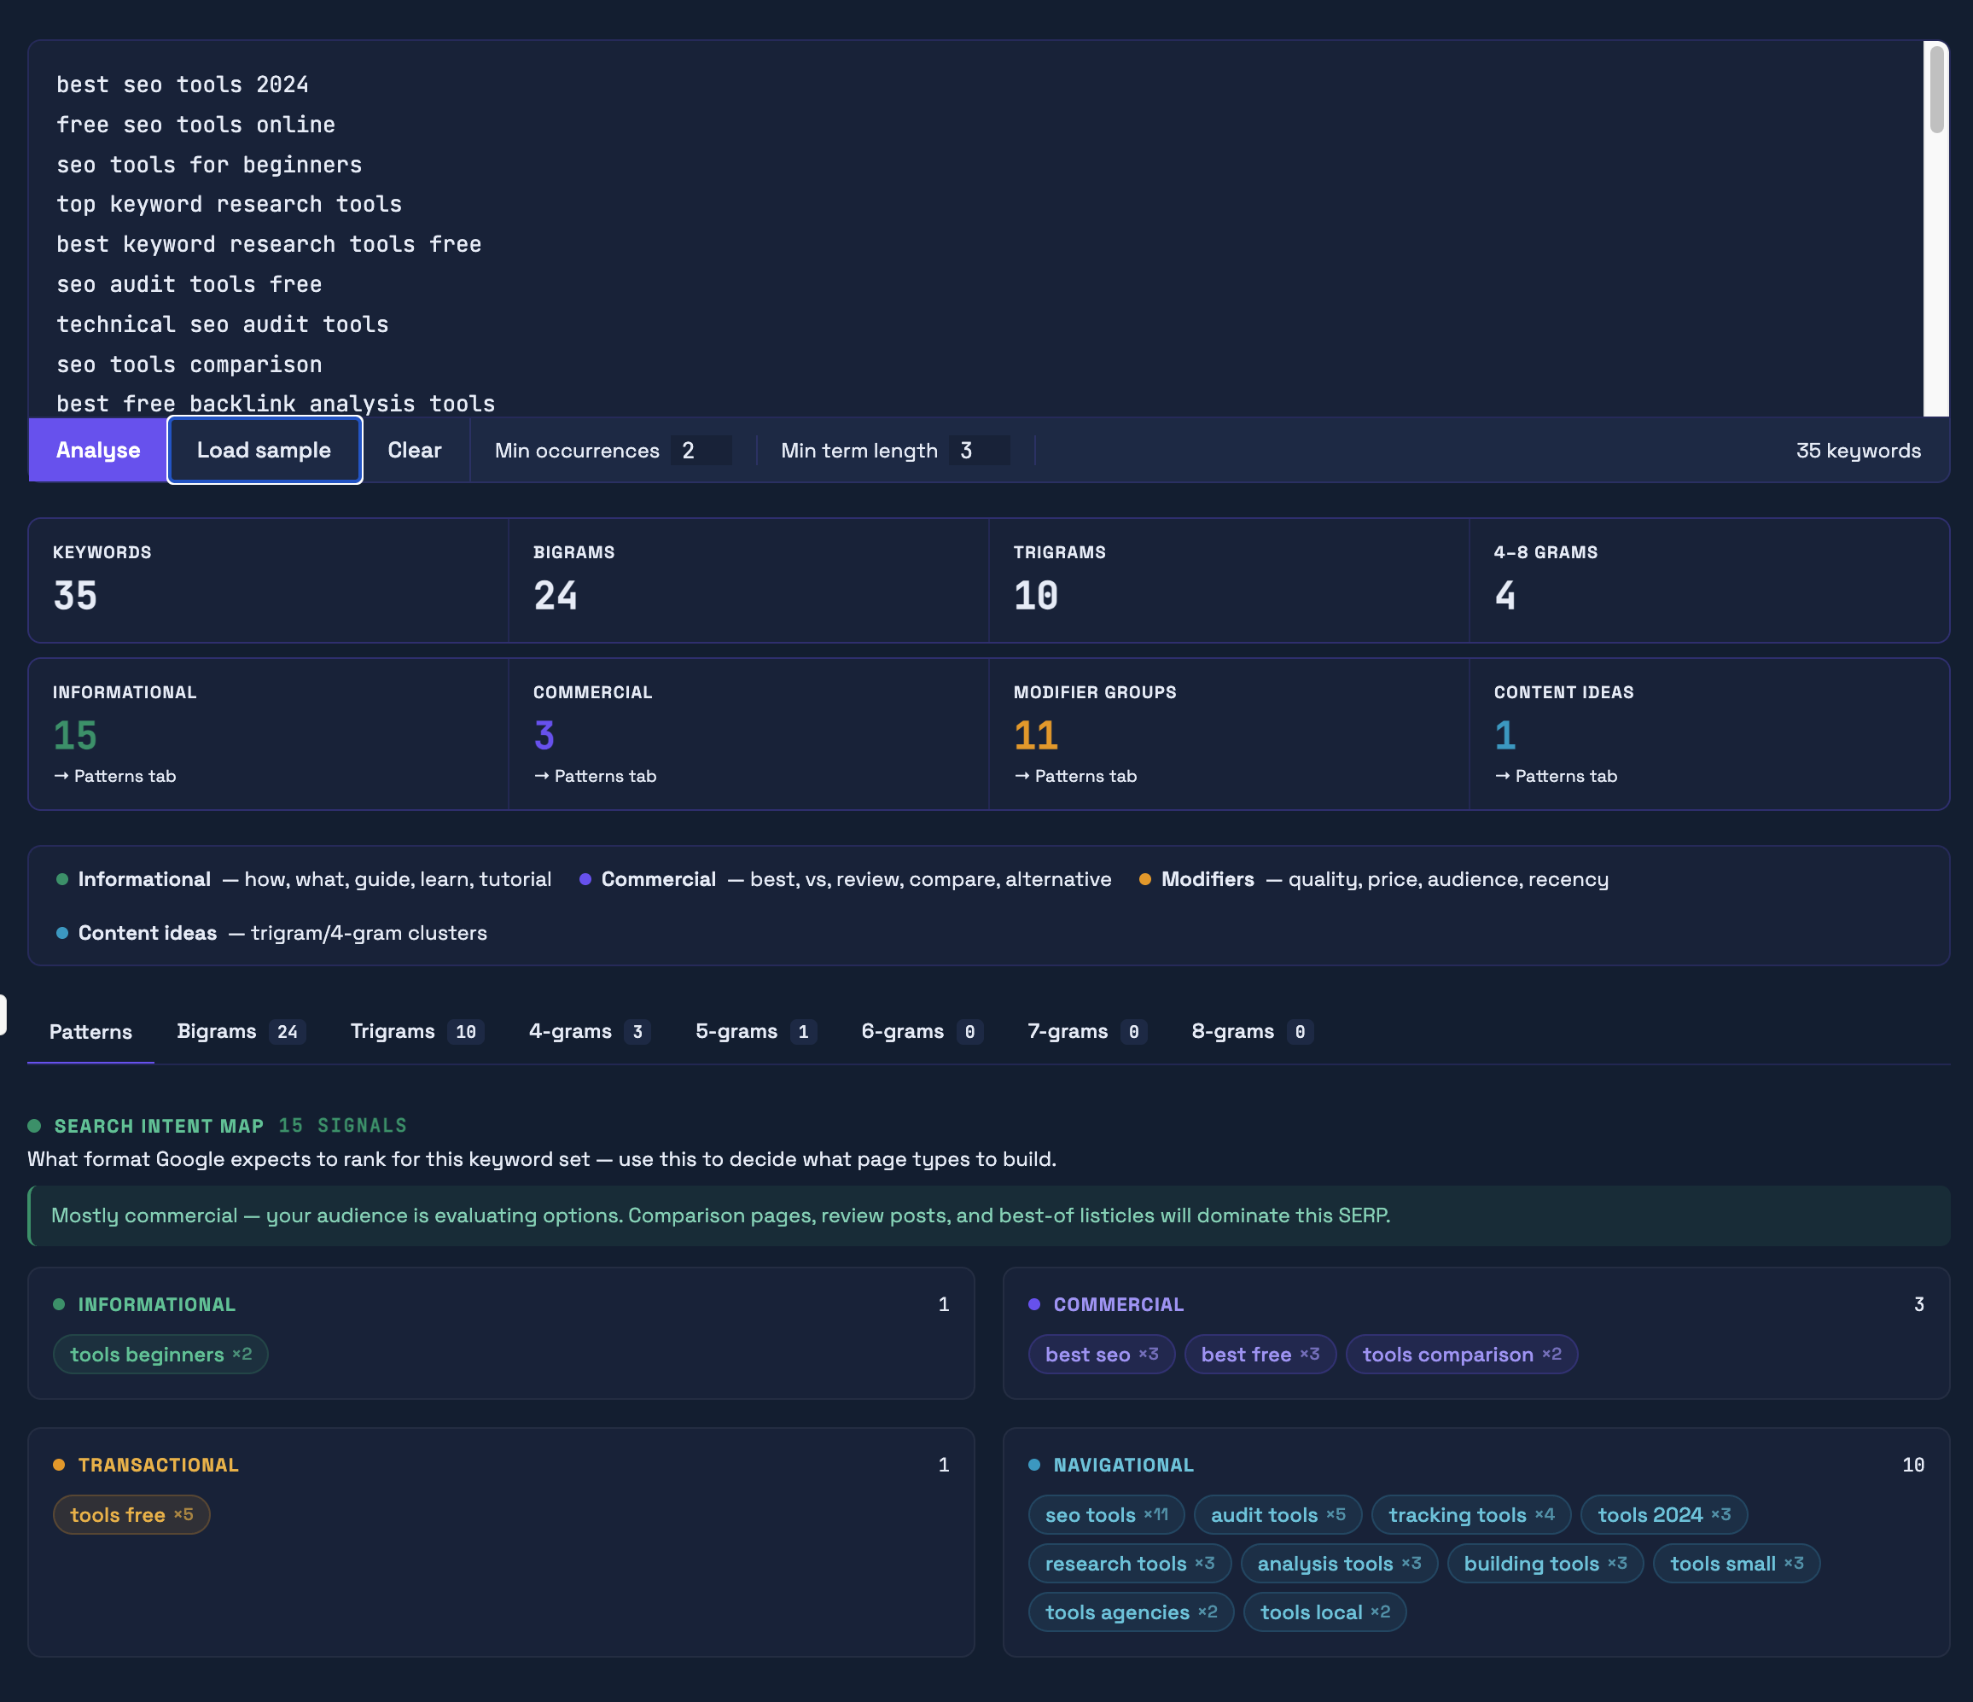Follow Patterns tab link under Modifier Groups

[1075, 776]
